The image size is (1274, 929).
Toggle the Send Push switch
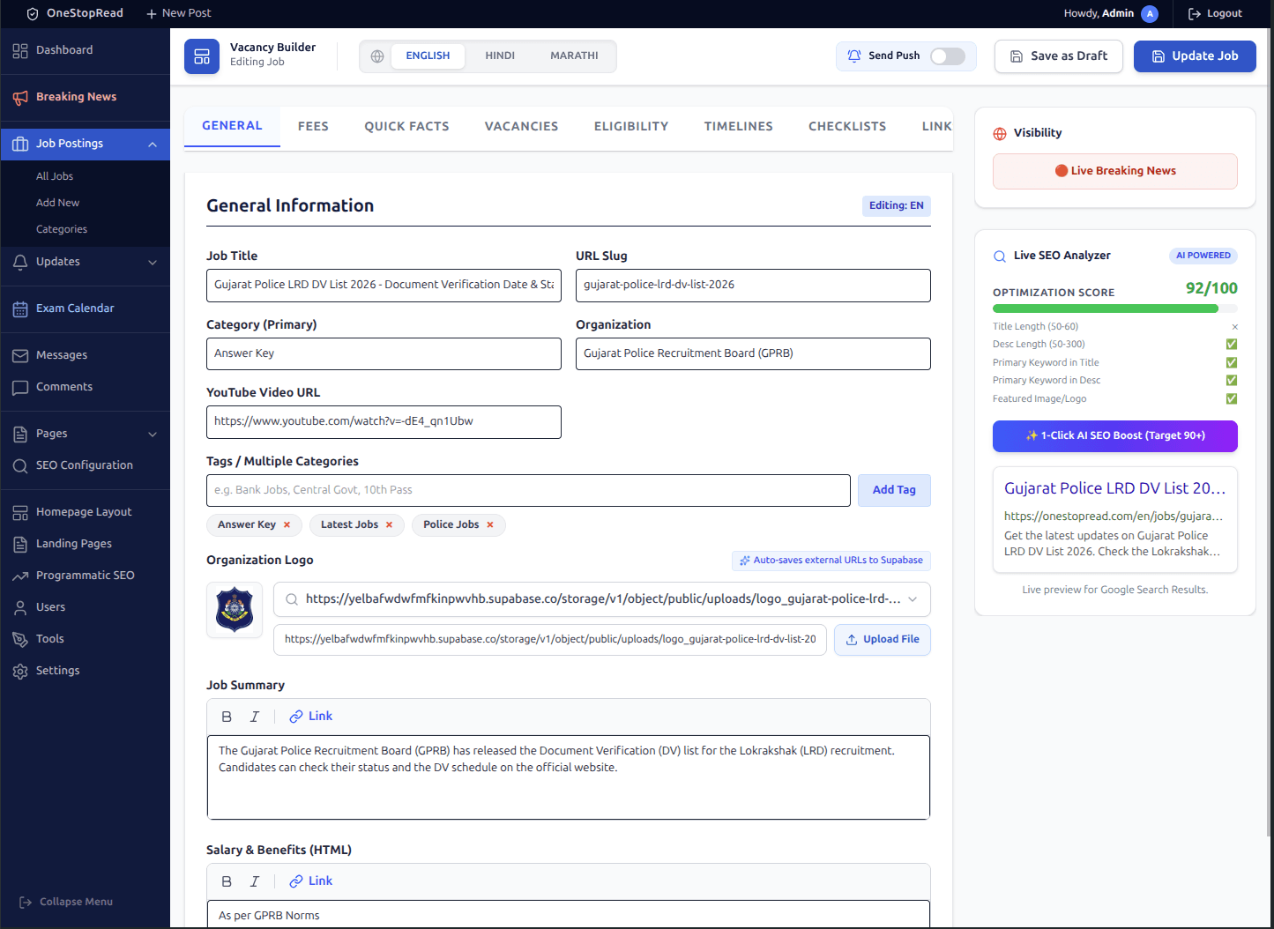(948, 56)
